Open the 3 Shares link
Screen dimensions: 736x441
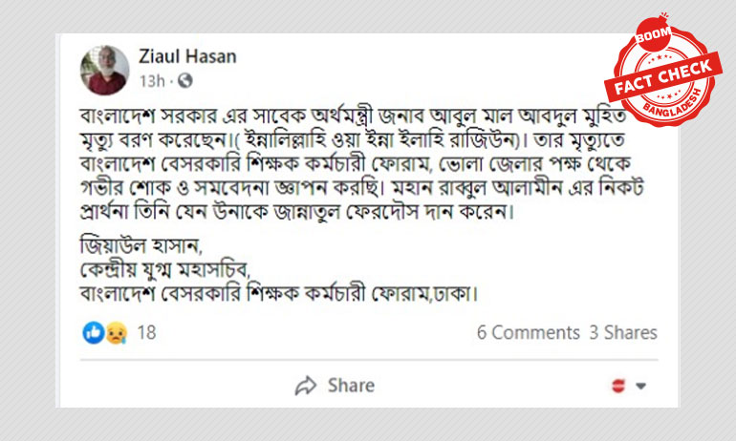pos(623,333)
